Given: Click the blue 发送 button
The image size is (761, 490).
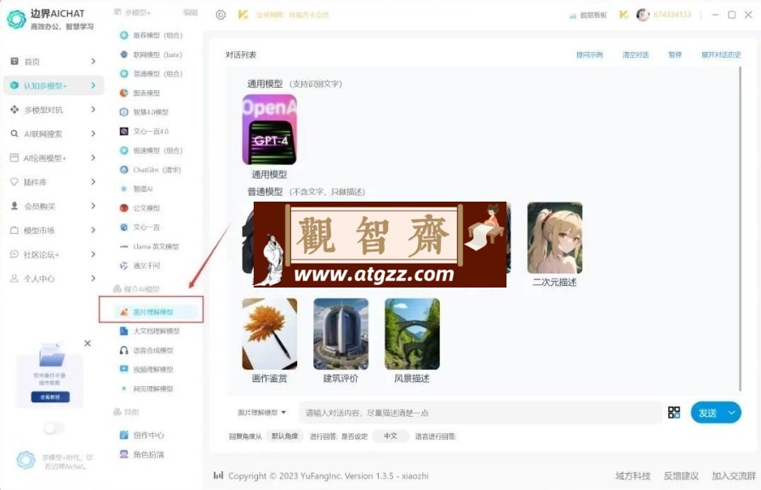Looking at the screenshot, I should click(x=707, y=413).
